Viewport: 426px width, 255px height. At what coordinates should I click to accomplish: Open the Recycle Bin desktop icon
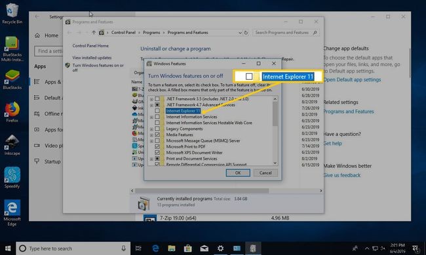pyautogui.click(x=12, y=13)
